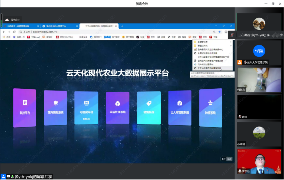Viewport: 284px width, 180px height.
Task: Open the 可视化平台 card
Action: coord(86,108)
